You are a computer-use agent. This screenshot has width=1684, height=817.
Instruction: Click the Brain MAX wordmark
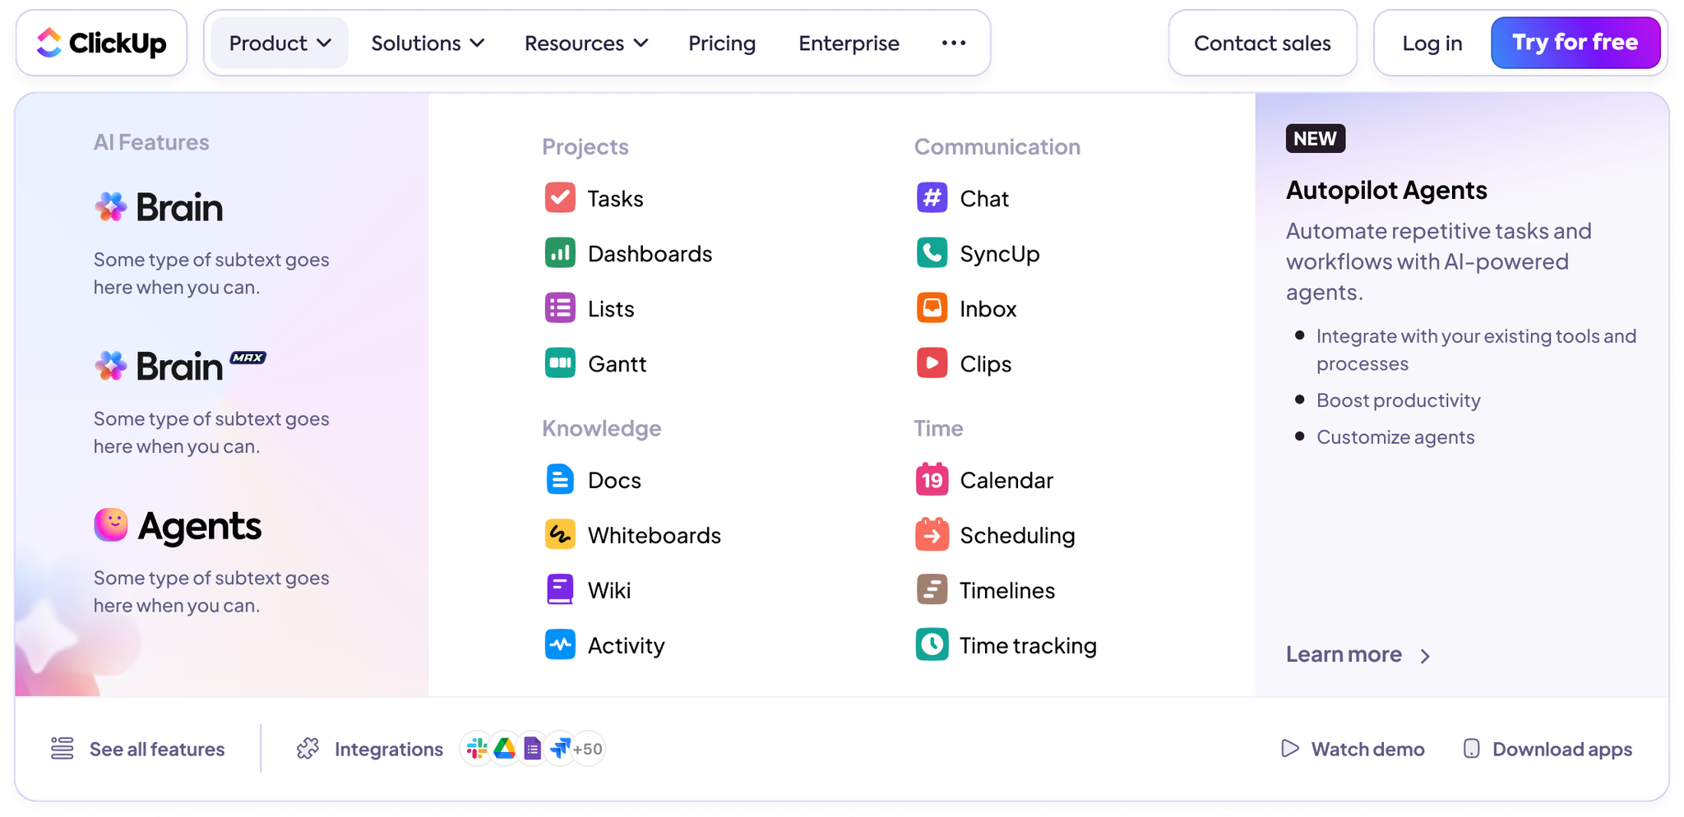pos(201,366)
